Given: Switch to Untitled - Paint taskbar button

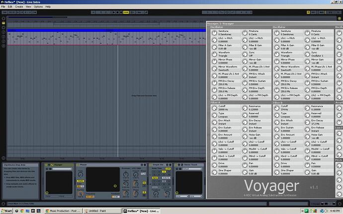Looking at the screenshot, I should tap(102, 211).
